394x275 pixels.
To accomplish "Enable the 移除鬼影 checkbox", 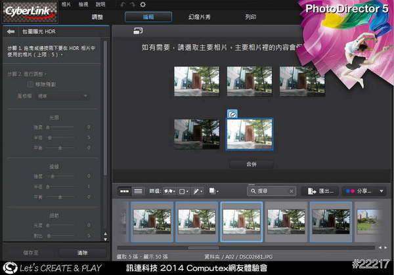I will [30, 85].
